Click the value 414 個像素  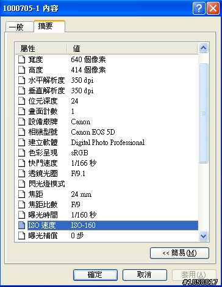88,70
